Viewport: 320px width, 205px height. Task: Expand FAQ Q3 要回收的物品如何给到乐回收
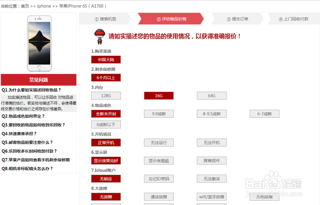[33, 125]
